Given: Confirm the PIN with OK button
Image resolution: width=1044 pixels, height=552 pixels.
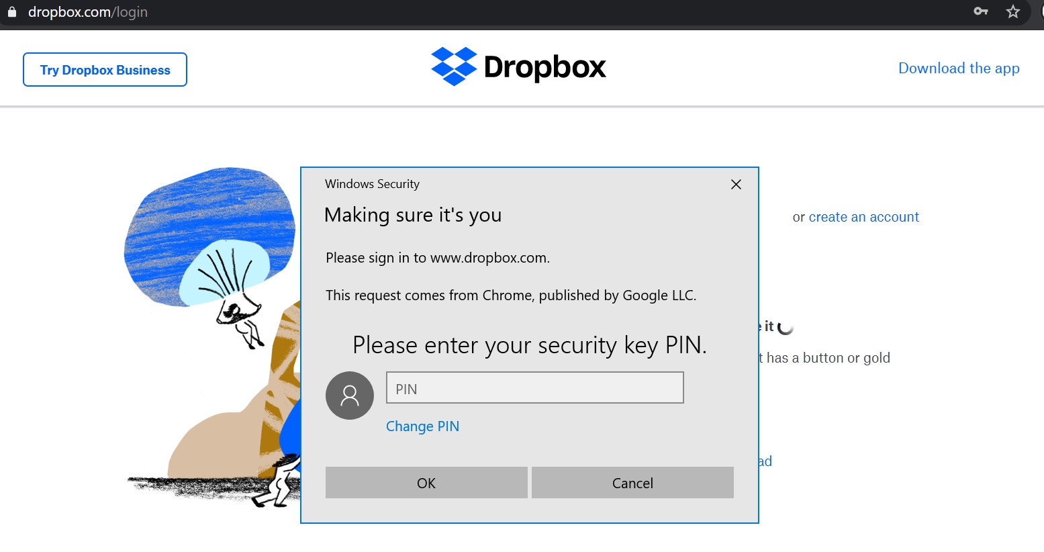Looking at the screenshot, I should pos(426,483).
